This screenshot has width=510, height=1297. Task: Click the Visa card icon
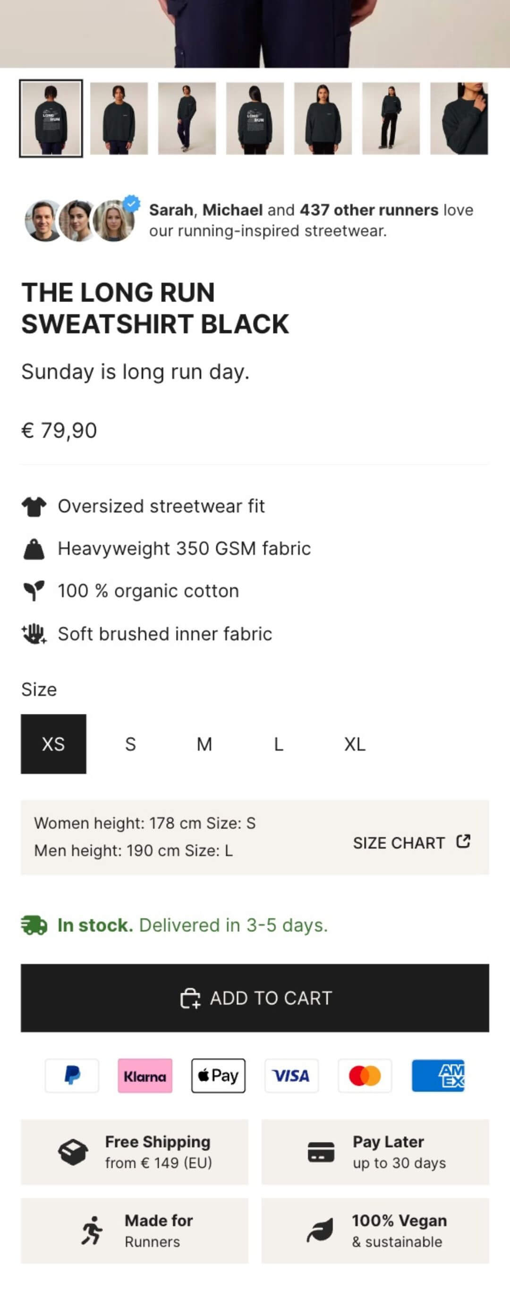[x=291, y=1075]
